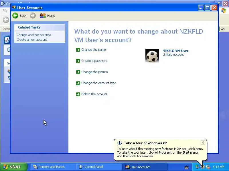Open Create a password link
The height and width of the screenshot is (171, 229).
click(94, 61)
